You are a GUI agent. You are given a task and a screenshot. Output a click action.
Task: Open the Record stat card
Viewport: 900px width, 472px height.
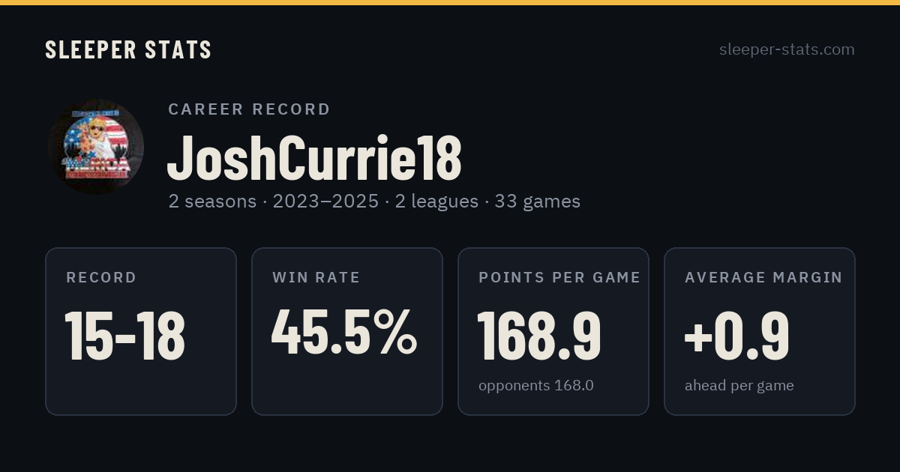[x=141, y=331]
